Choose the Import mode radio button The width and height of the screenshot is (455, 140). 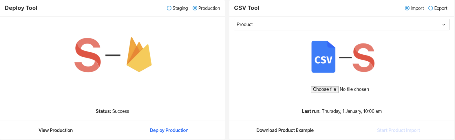(x=407, y=8)
